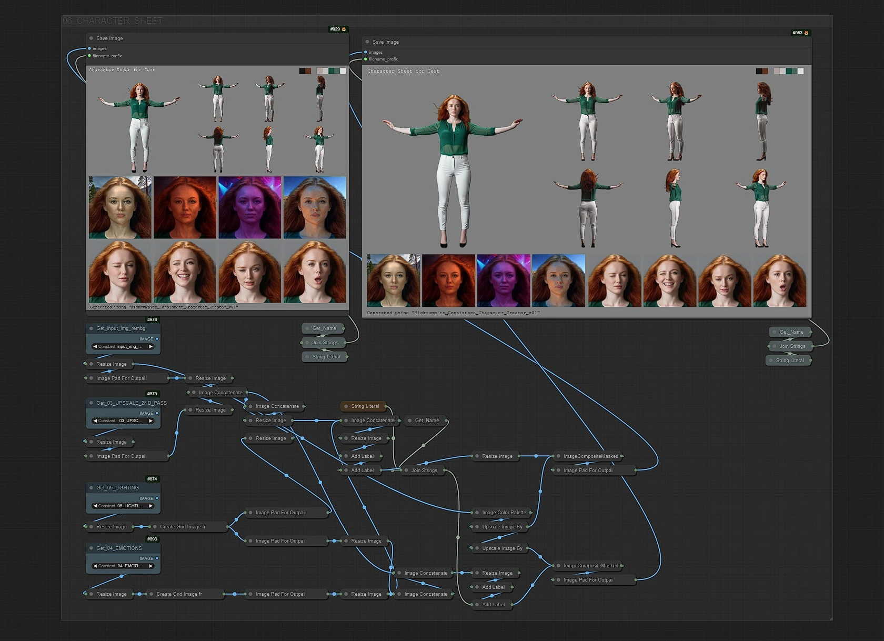The image size is (884, 641).
Task: Open the Constant 04_EMOTI combo value
Action: click(123, 566)
